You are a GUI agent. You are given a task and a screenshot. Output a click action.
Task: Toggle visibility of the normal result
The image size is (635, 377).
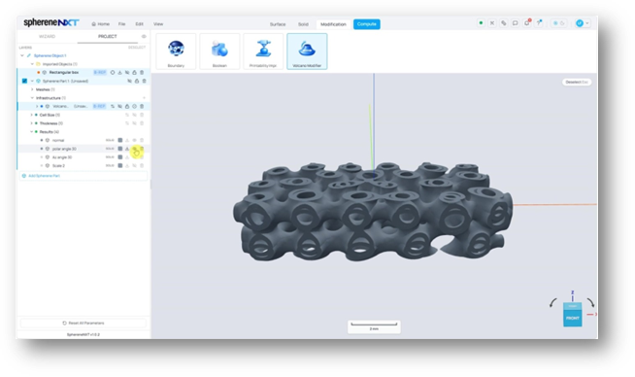pyautogui.click(x=134, y=140)
